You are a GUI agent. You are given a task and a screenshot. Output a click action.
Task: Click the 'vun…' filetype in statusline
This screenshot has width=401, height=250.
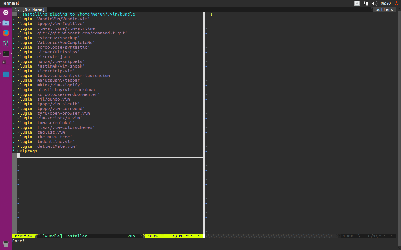133,236
